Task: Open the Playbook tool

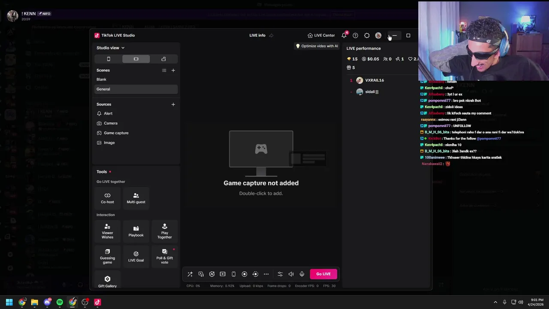Action: 136,231
